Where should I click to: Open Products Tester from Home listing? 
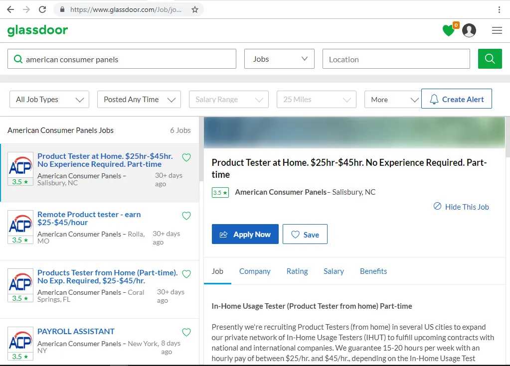(x=108, y=277)
